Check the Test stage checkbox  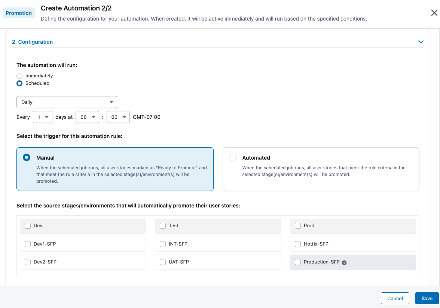pos(163,226)
